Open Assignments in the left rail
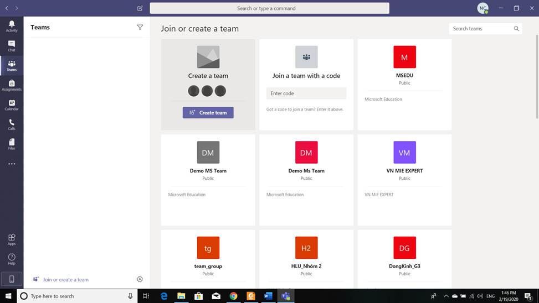Screen dimensions: 539x303 (x=12, y=85)
